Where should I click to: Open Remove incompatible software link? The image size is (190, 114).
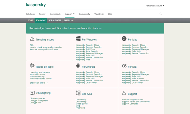click(x=44, y=49)
